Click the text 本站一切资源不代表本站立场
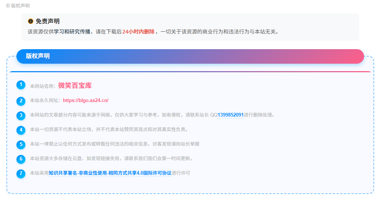The height and width of the screenshot is (197, 382). coord(61,130)
